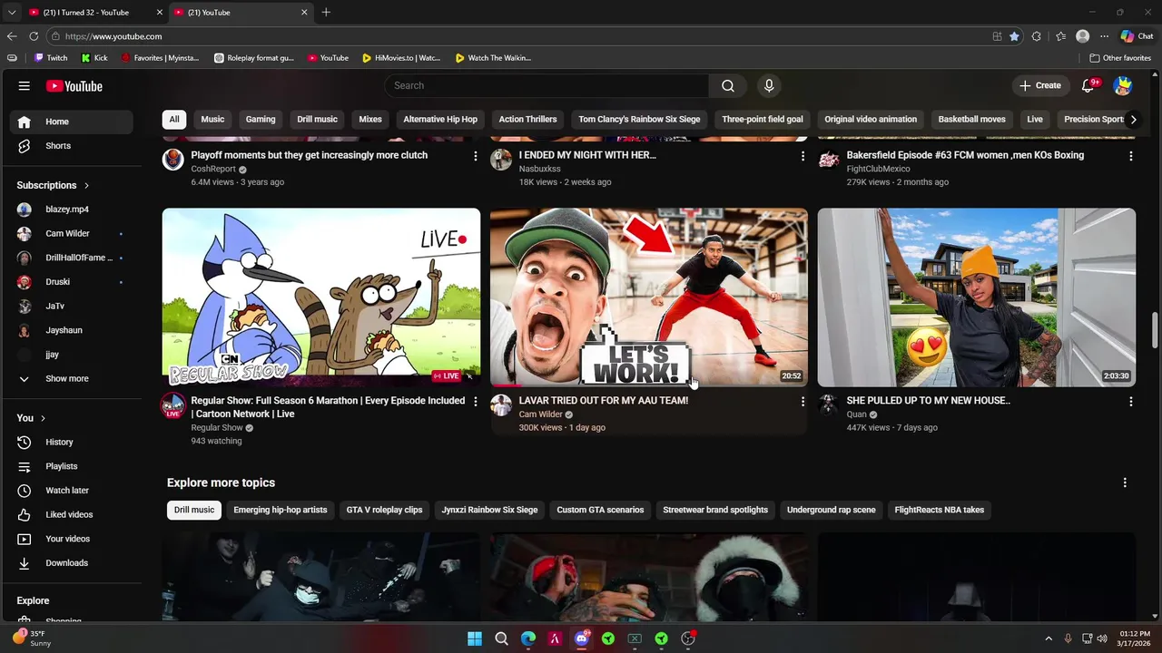
Task: Open the tab search dropdown arrow
Action: pos(12,13)
